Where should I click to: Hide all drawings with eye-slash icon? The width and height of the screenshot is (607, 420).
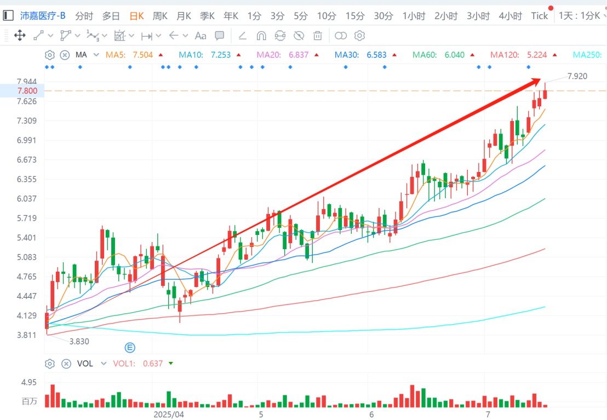(299, 36)
